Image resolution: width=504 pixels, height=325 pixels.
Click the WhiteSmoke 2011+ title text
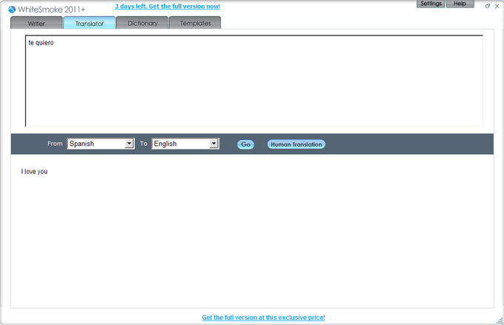click(52, 10)
